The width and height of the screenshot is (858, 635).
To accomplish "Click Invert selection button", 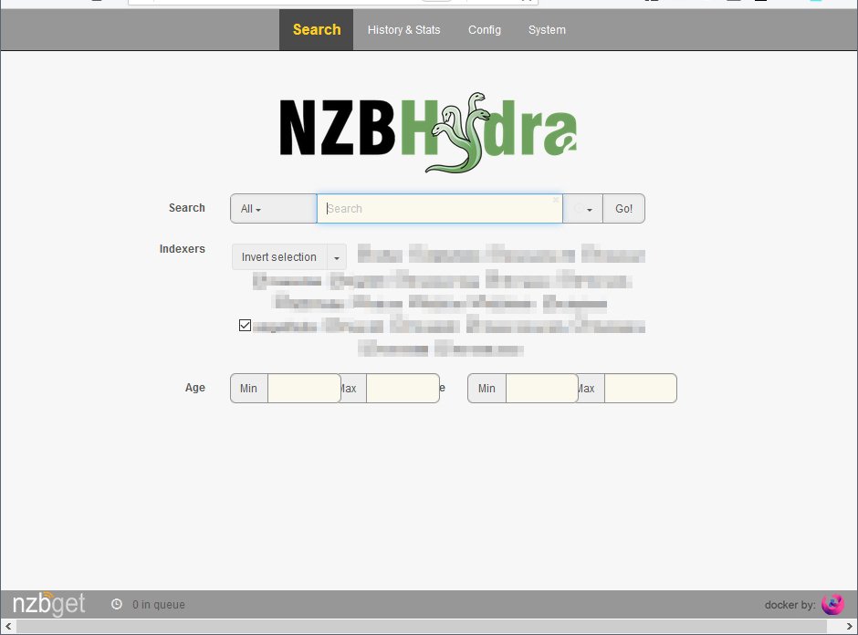I will pos(279,257).
